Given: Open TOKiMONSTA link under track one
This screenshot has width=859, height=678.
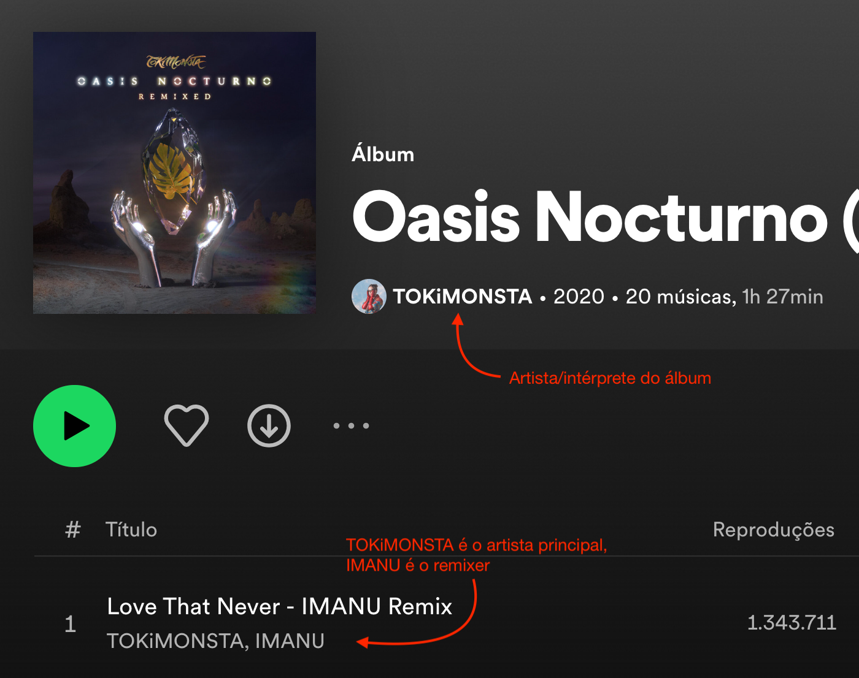Looking at the screenshot, I should click(175, 641).
